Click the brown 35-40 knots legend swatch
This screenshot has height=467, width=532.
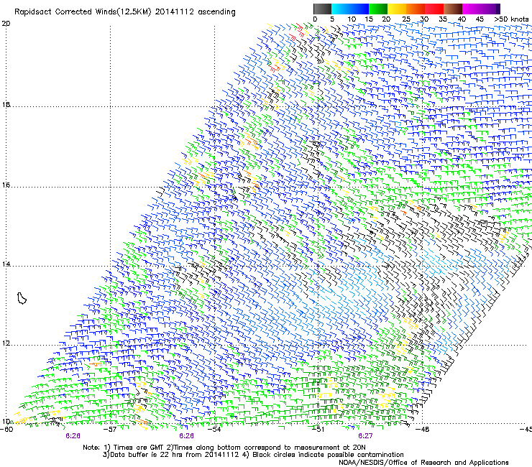[453, 9]
